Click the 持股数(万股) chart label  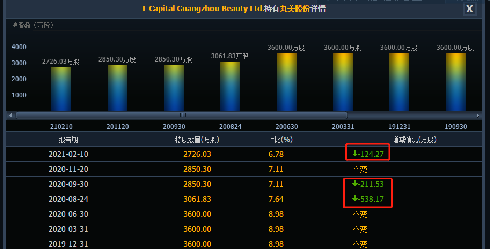[x=32, y=25]
